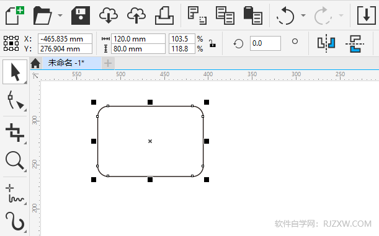Click the object width field 120.0 mm
Screen dimensions: 379x236
point(138,38)
